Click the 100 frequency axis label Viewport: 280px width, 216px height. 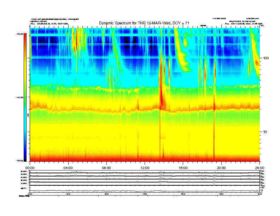click(266, 58)
